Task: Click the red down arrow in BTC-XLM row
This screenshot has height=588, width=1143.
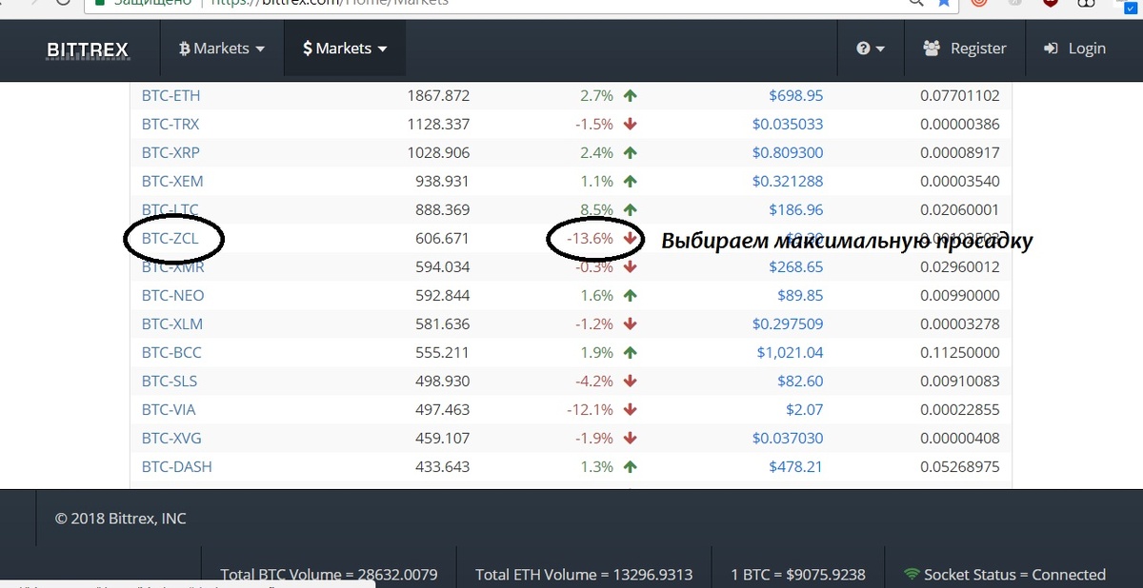Action: [630, 324]
